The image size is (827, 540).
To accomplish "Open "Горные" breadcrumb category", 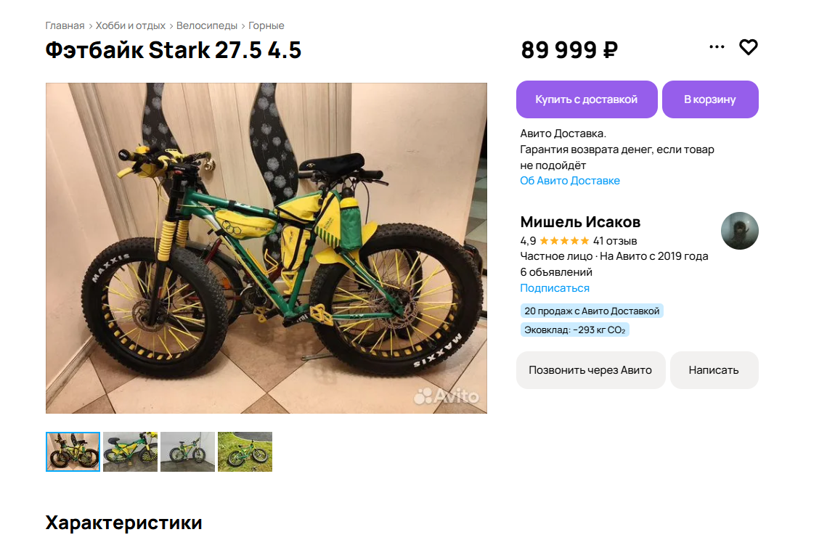I will click(x=266, y=26).
